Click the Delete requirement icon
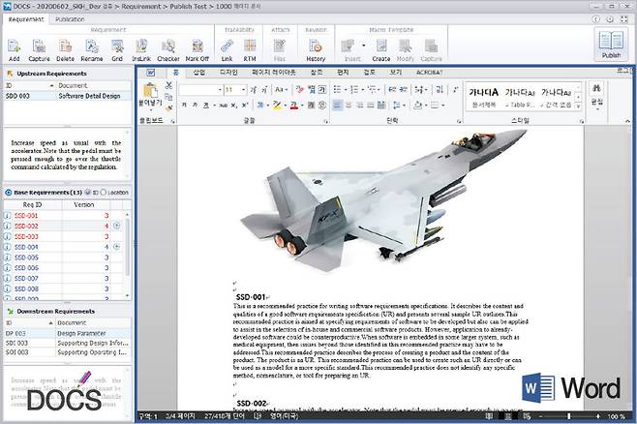 coord(65,46)
